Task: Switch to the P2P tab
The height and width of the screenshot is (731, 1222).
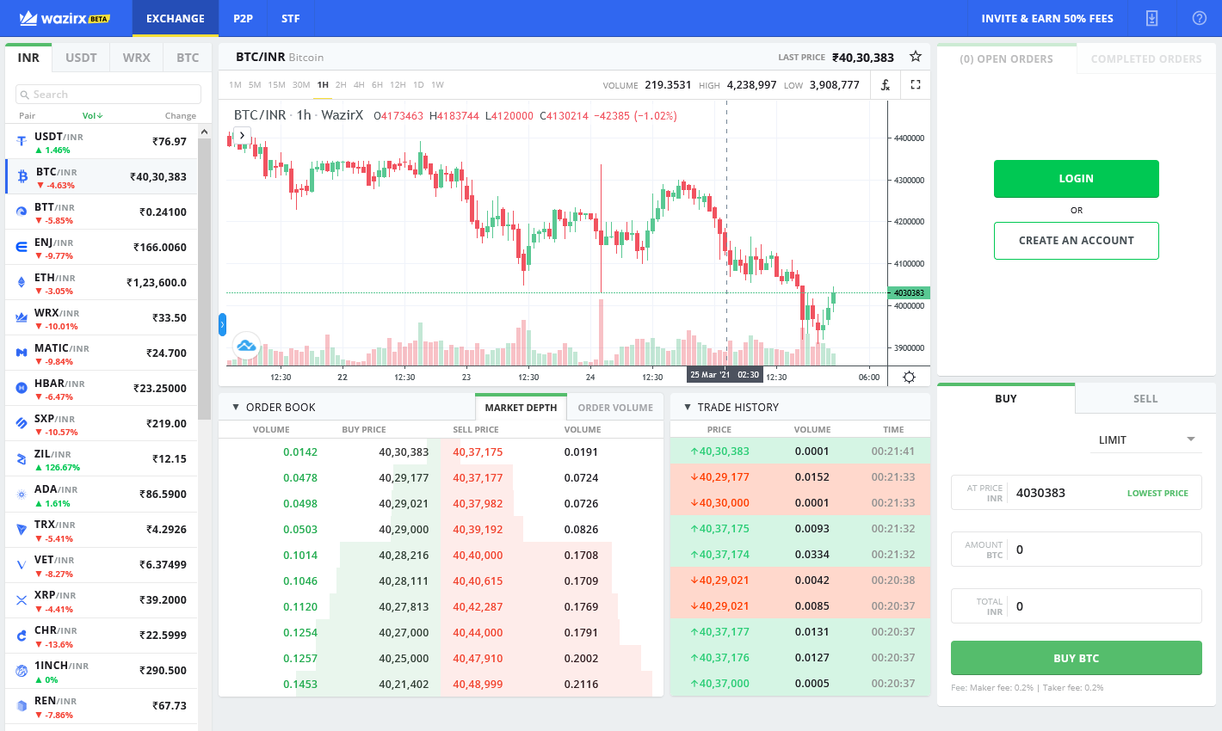Action: click(x=244, y=18)
